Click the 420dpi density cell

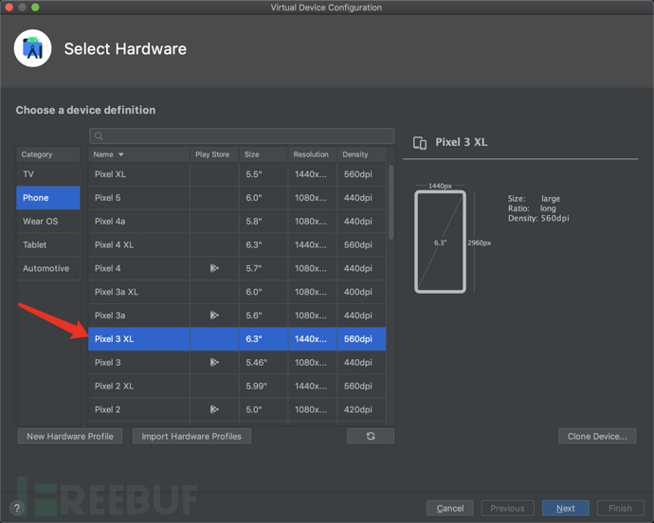click(x=362, y=409)
